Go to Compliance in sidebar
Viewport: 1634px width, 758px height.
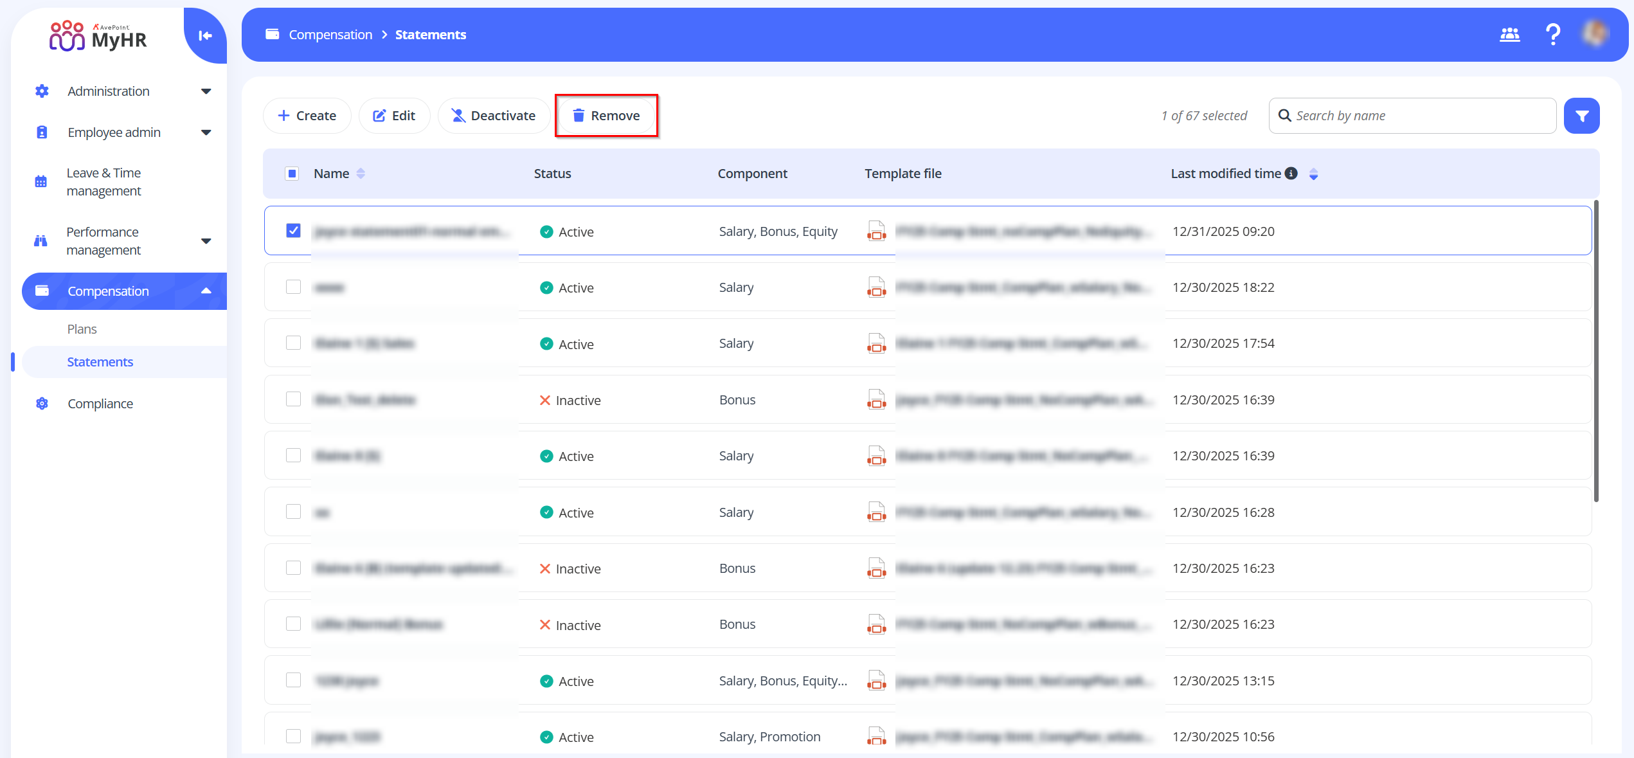[x=100, y=404]
